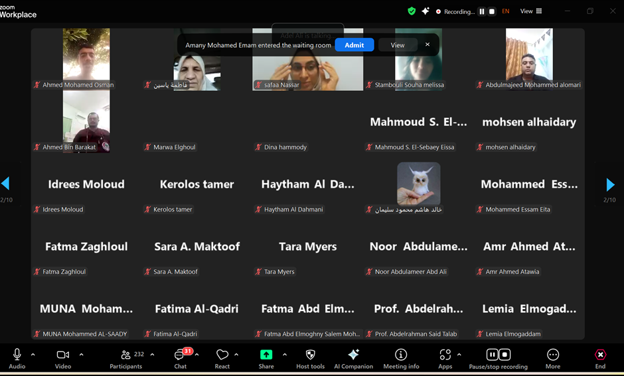Expand React options arrow
This screenshot has width=624, height=376.
coord(236,354)
